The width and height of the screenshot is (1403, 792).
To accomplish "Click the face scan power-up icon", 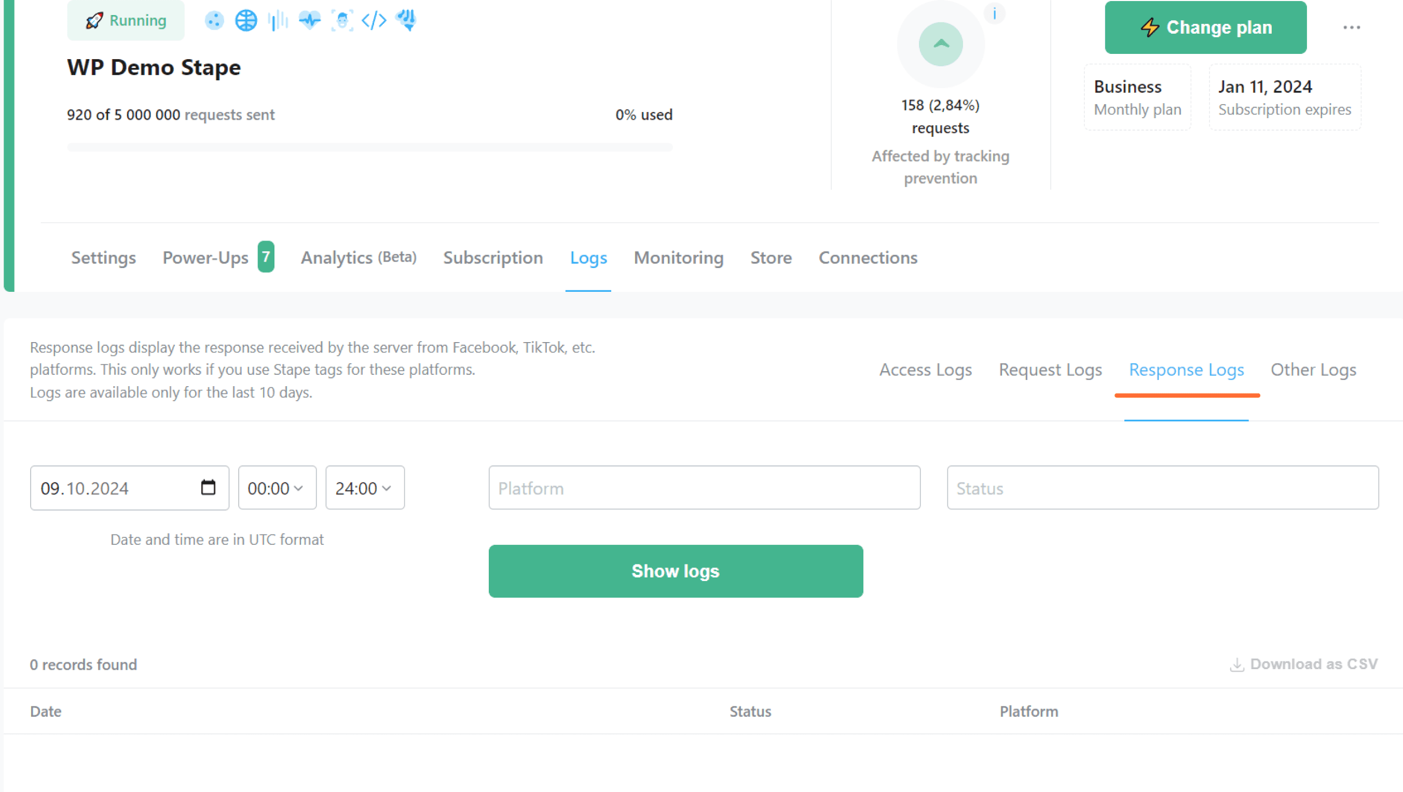I will (342, 21).
